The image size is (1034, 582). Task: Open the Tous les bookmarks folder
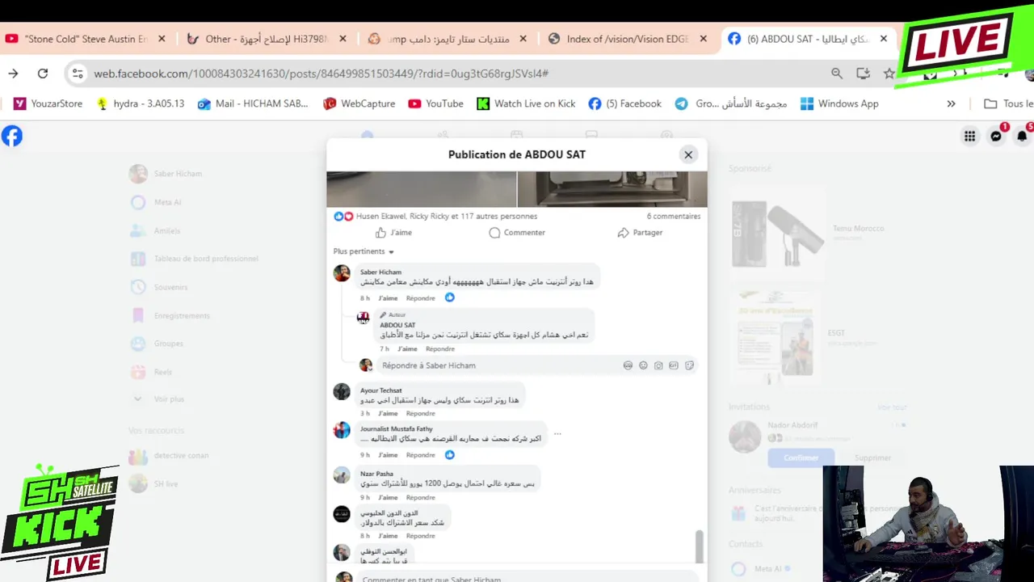coord(1008,103)
